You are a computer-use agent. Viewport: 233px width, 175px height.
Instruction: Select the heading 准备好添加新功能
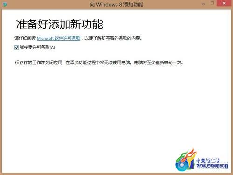(60, 24)
